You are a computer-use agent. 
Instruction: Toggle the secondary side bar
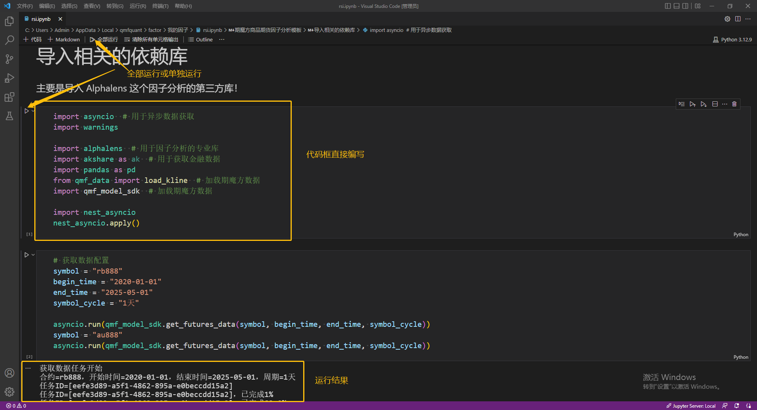[686, 6]
